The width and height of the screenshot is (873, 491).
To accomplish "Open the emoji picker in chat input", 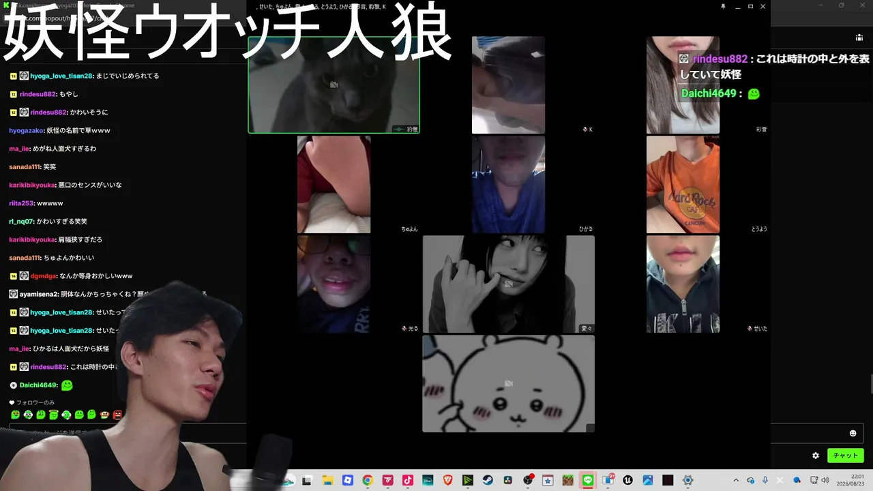I will click(x=853, y=433).
